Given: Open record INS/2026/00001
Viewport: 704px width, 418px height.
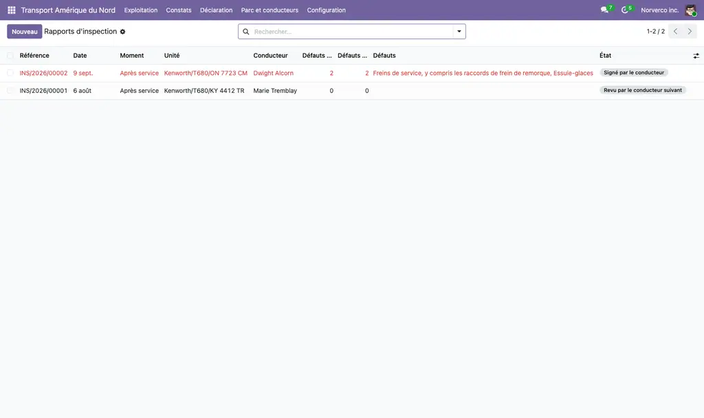Looking at the screenshot, I should [x=43, y=91].
